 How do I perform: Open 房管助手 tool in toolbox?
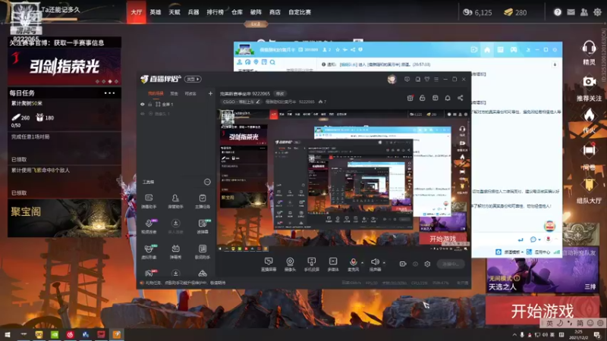(x=175, y=201)
